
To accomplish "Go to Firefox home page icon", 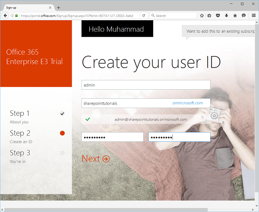I will [235, 16].
